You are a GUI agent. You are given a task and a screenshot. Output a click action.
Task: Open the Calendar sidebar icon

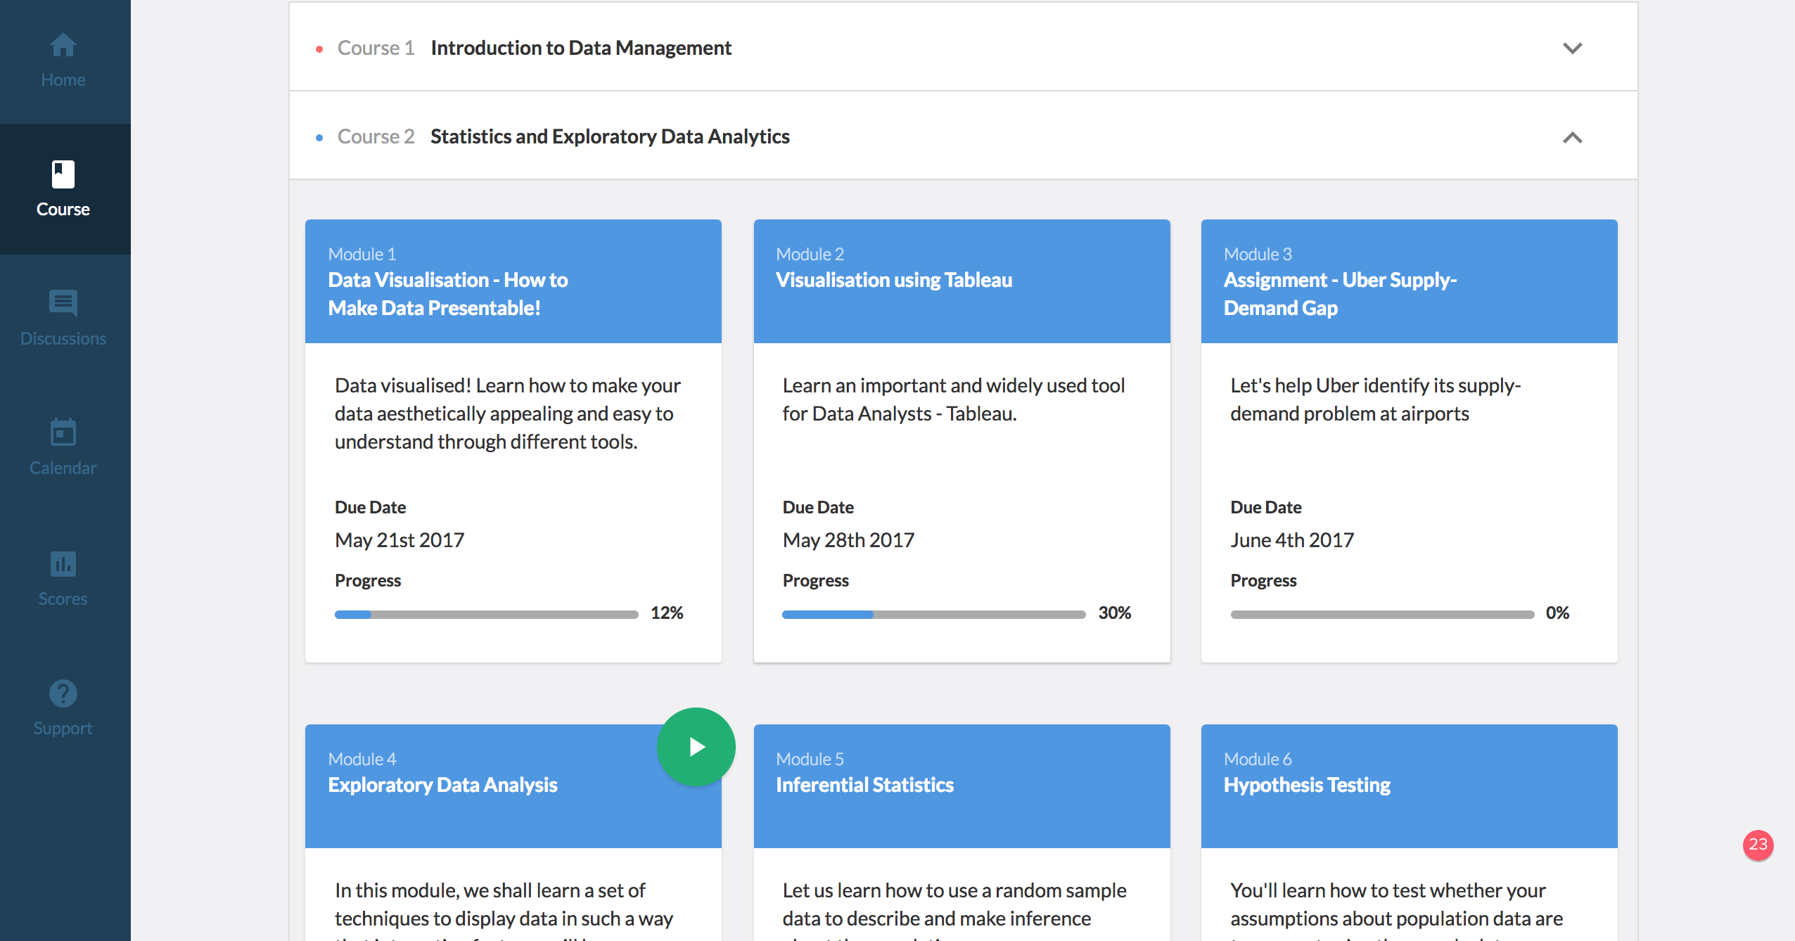tap(63, 432)
